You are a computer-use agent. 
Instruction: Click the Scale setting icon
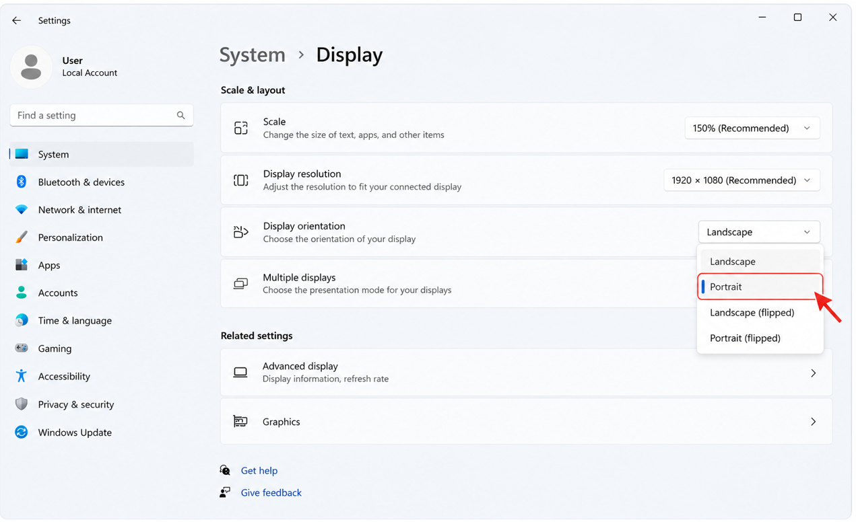click(x=240, y=128)
